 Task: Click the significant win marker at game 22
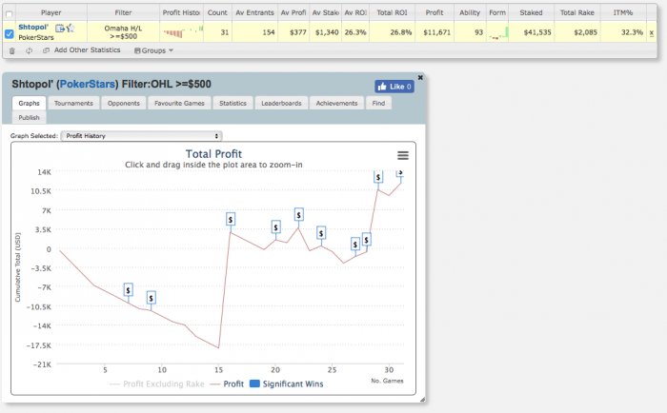point(298,214)
